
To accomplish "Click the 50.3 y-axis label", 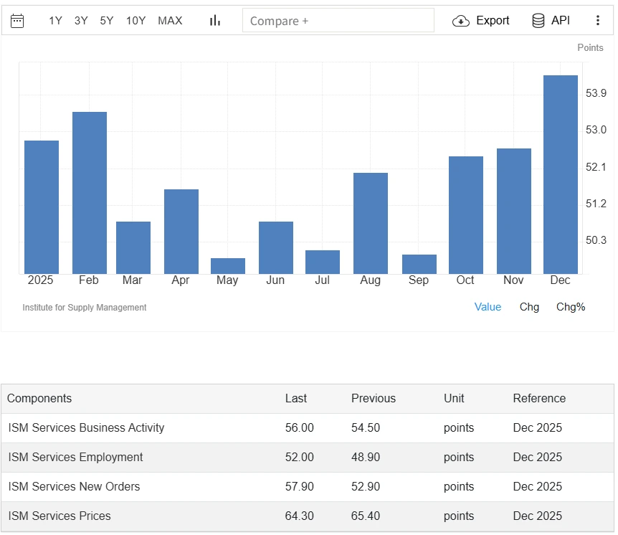I will (596, 240).
